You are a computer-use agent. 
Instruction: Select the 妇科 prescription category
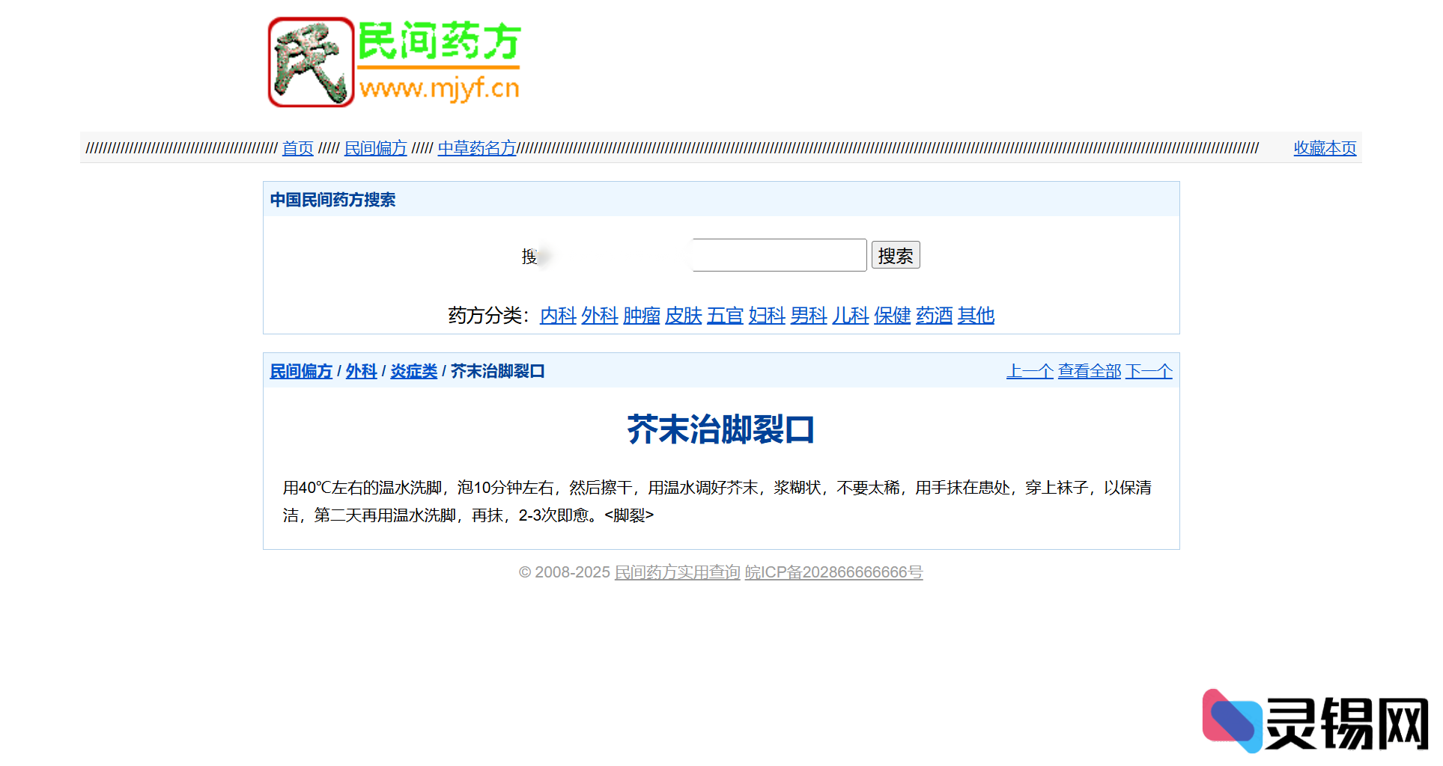(766, 316)
